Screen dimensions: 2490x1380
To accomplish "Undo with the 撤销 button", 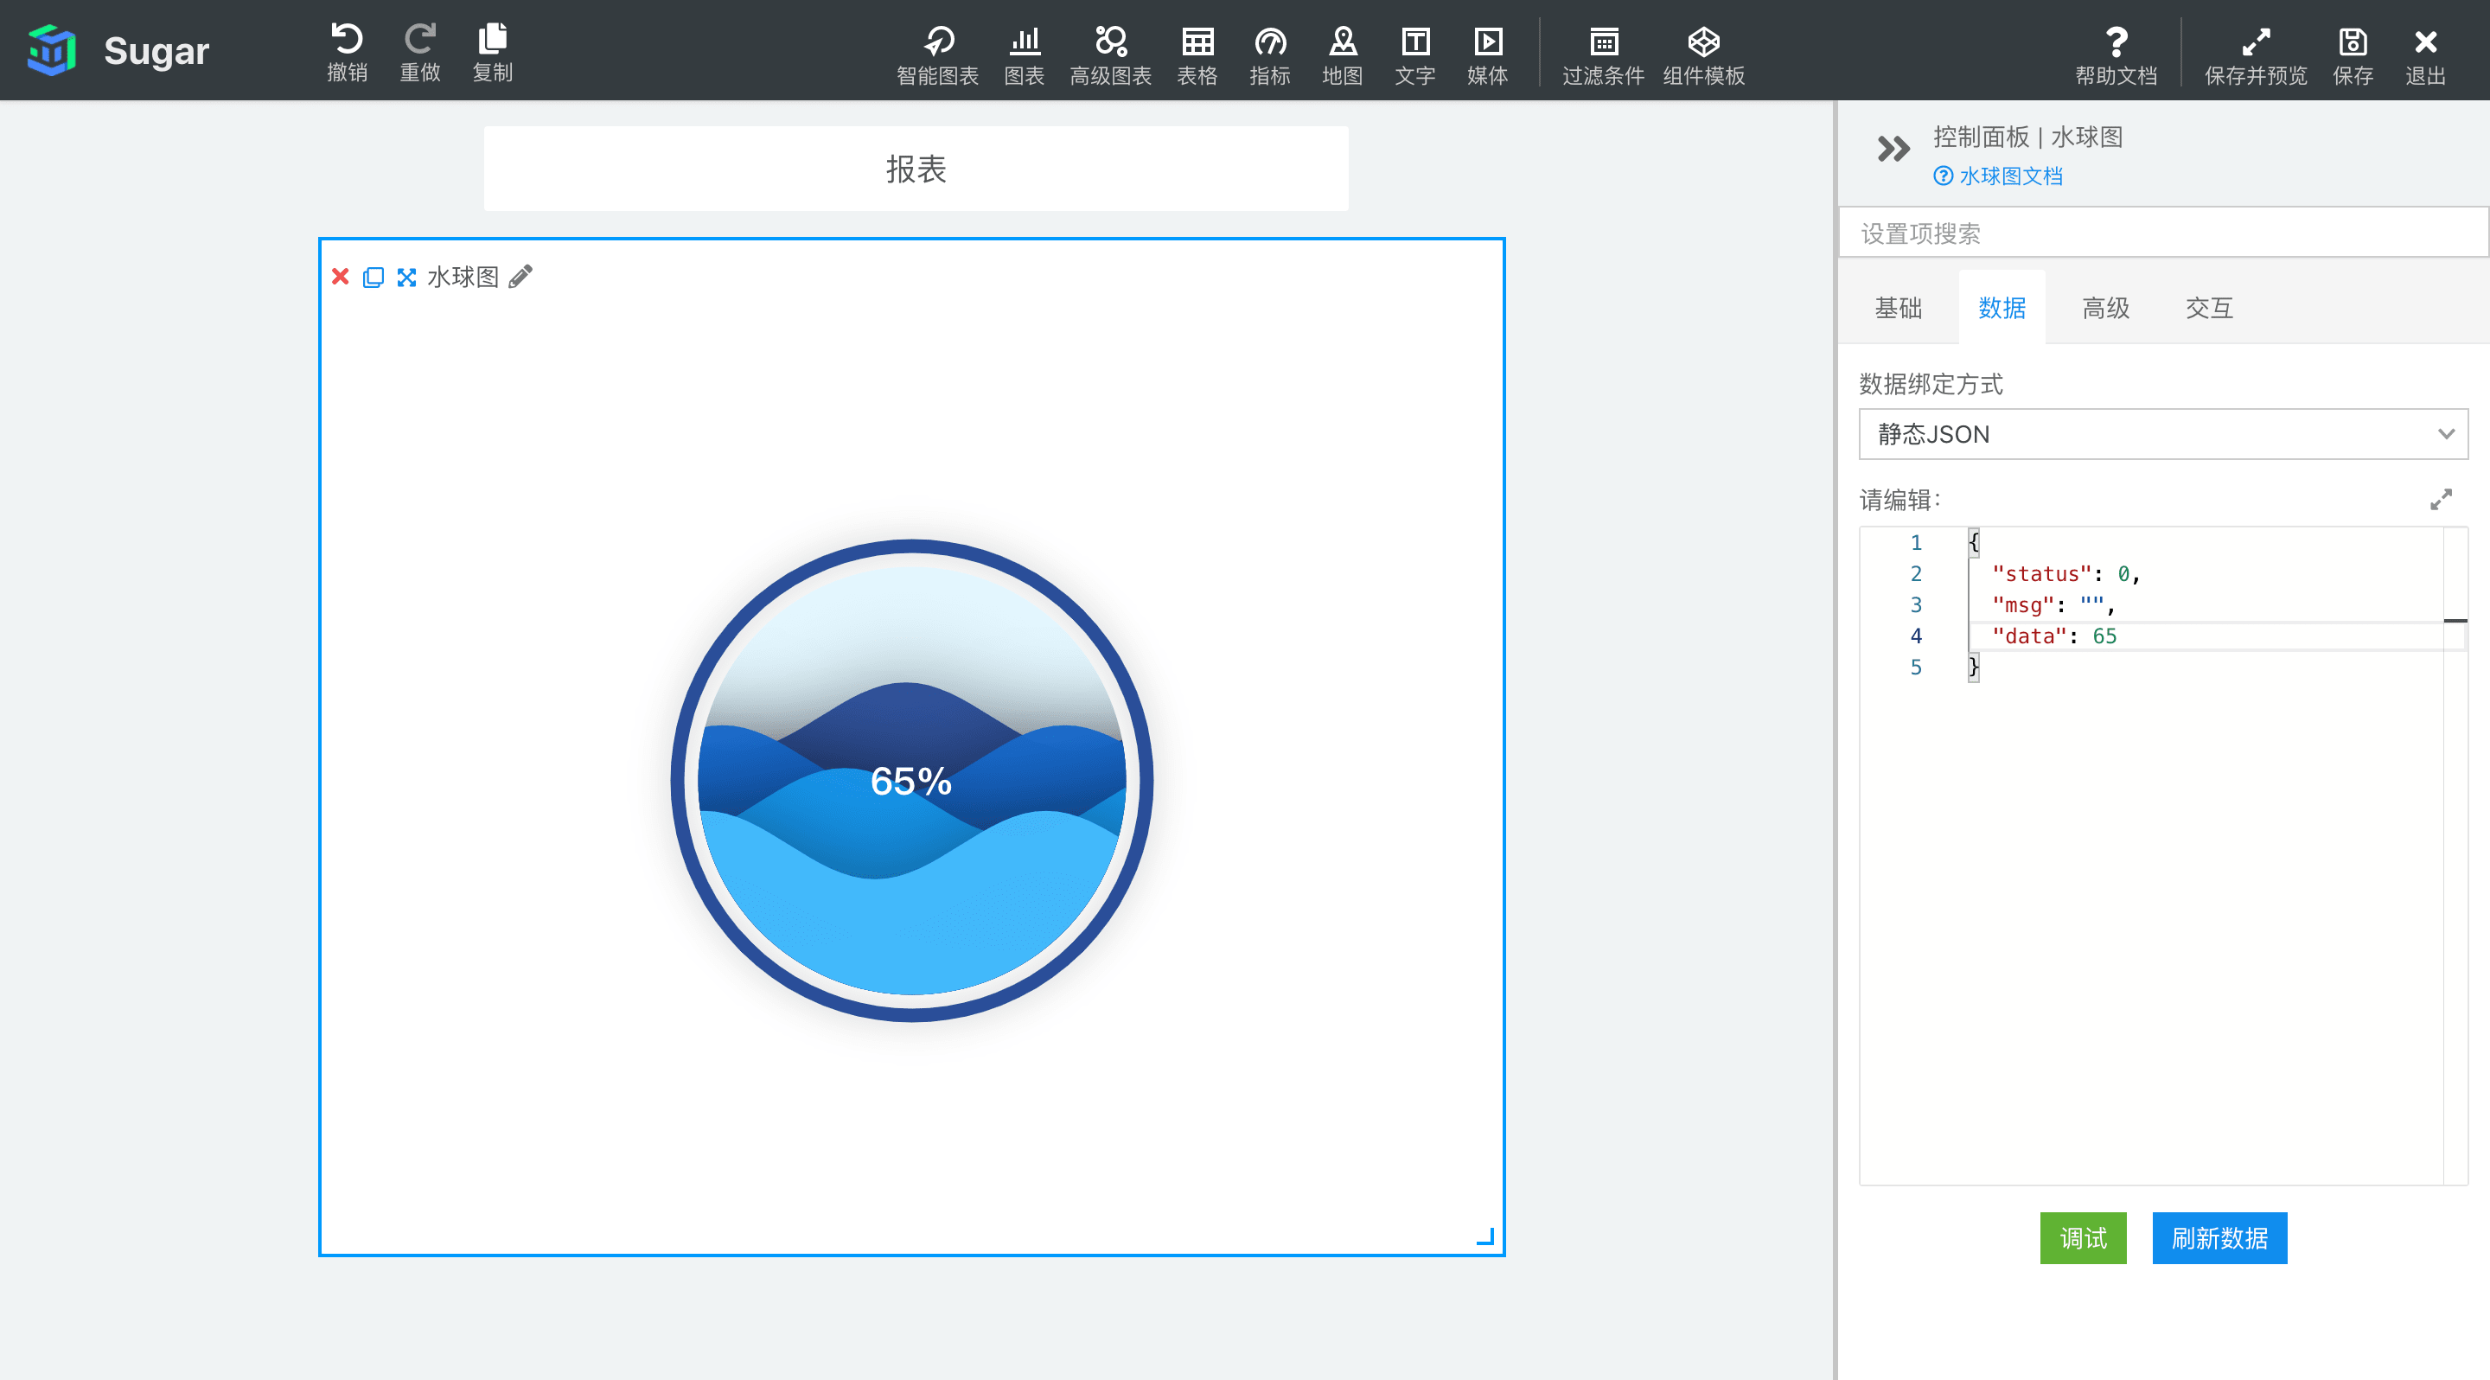I will point(347,52).
